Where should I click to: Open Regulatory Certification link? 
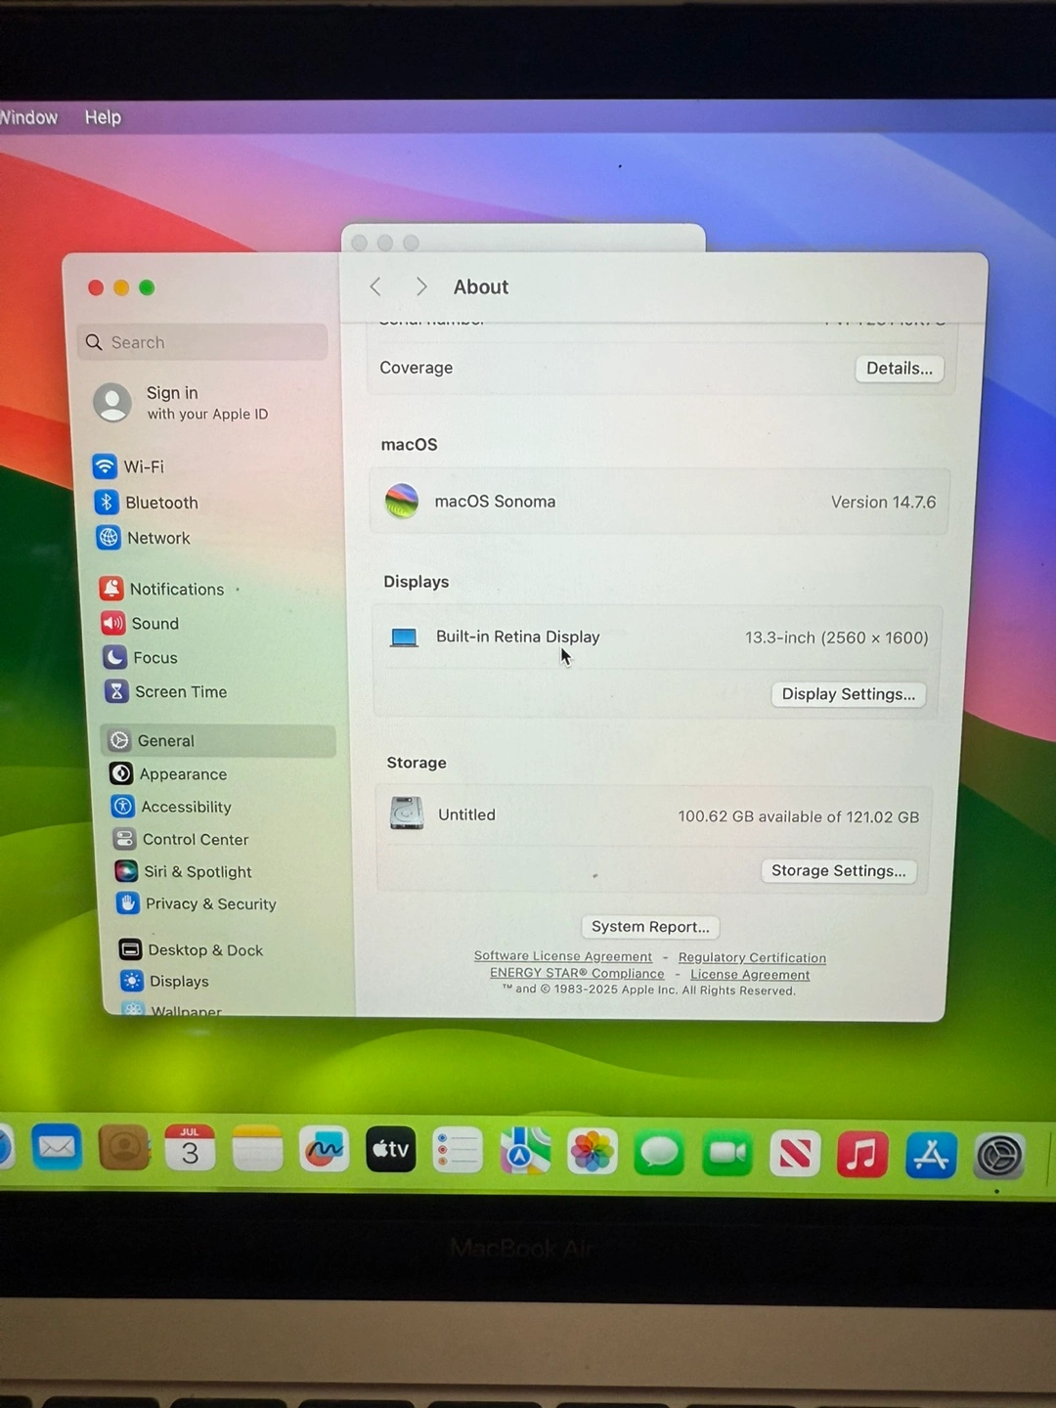click(x=752, y=958)
